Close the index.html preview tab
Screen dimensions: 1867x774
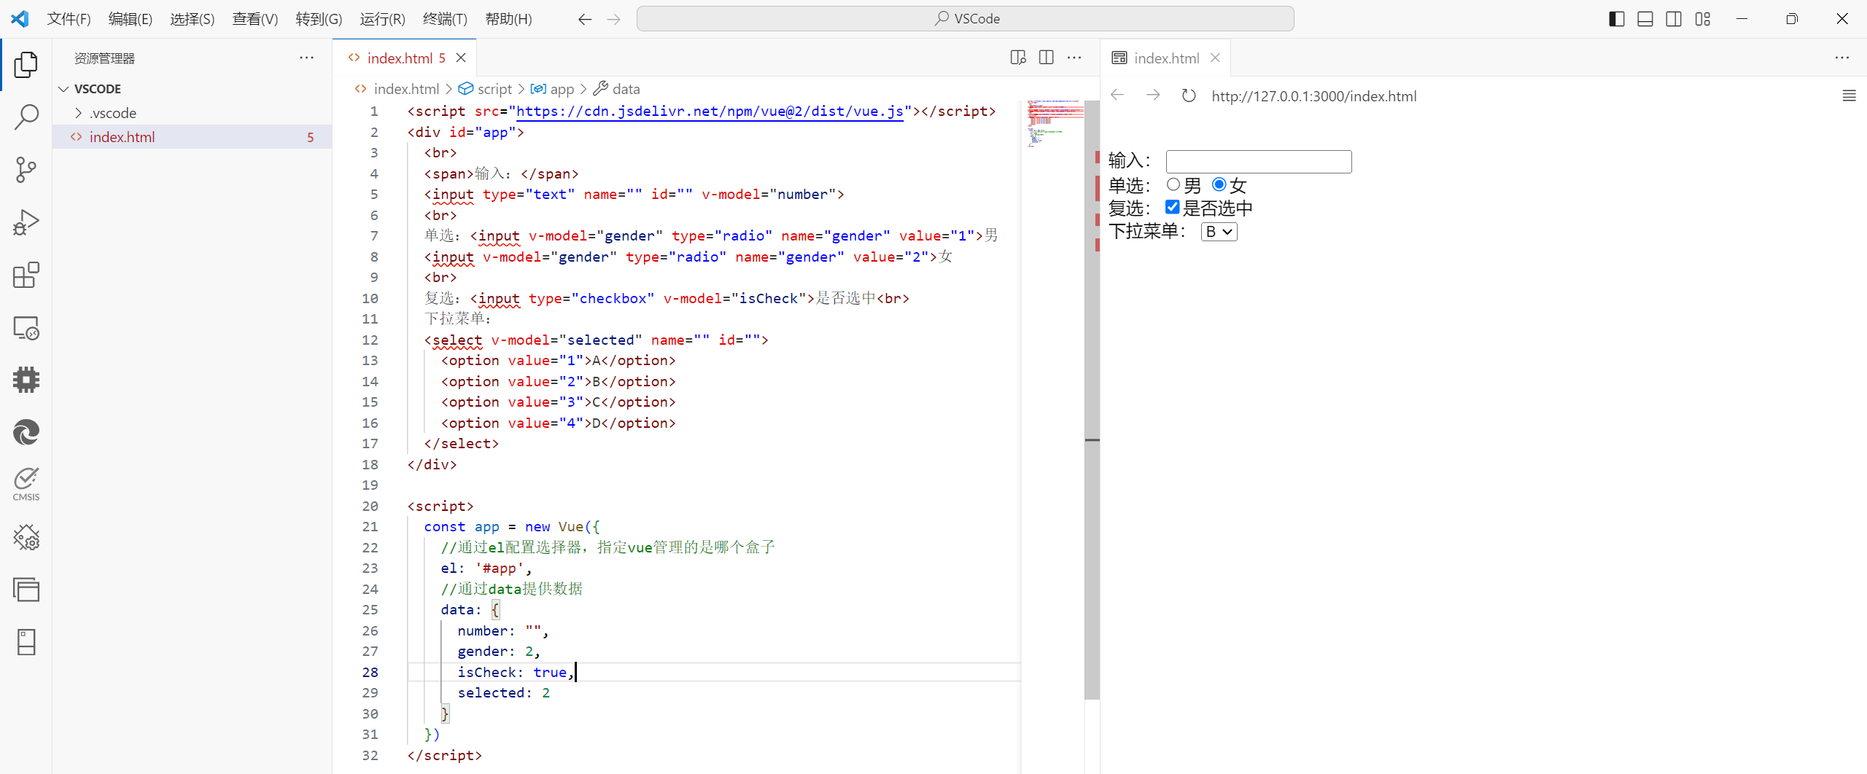pyautogui.click(x=1215, y=58)
